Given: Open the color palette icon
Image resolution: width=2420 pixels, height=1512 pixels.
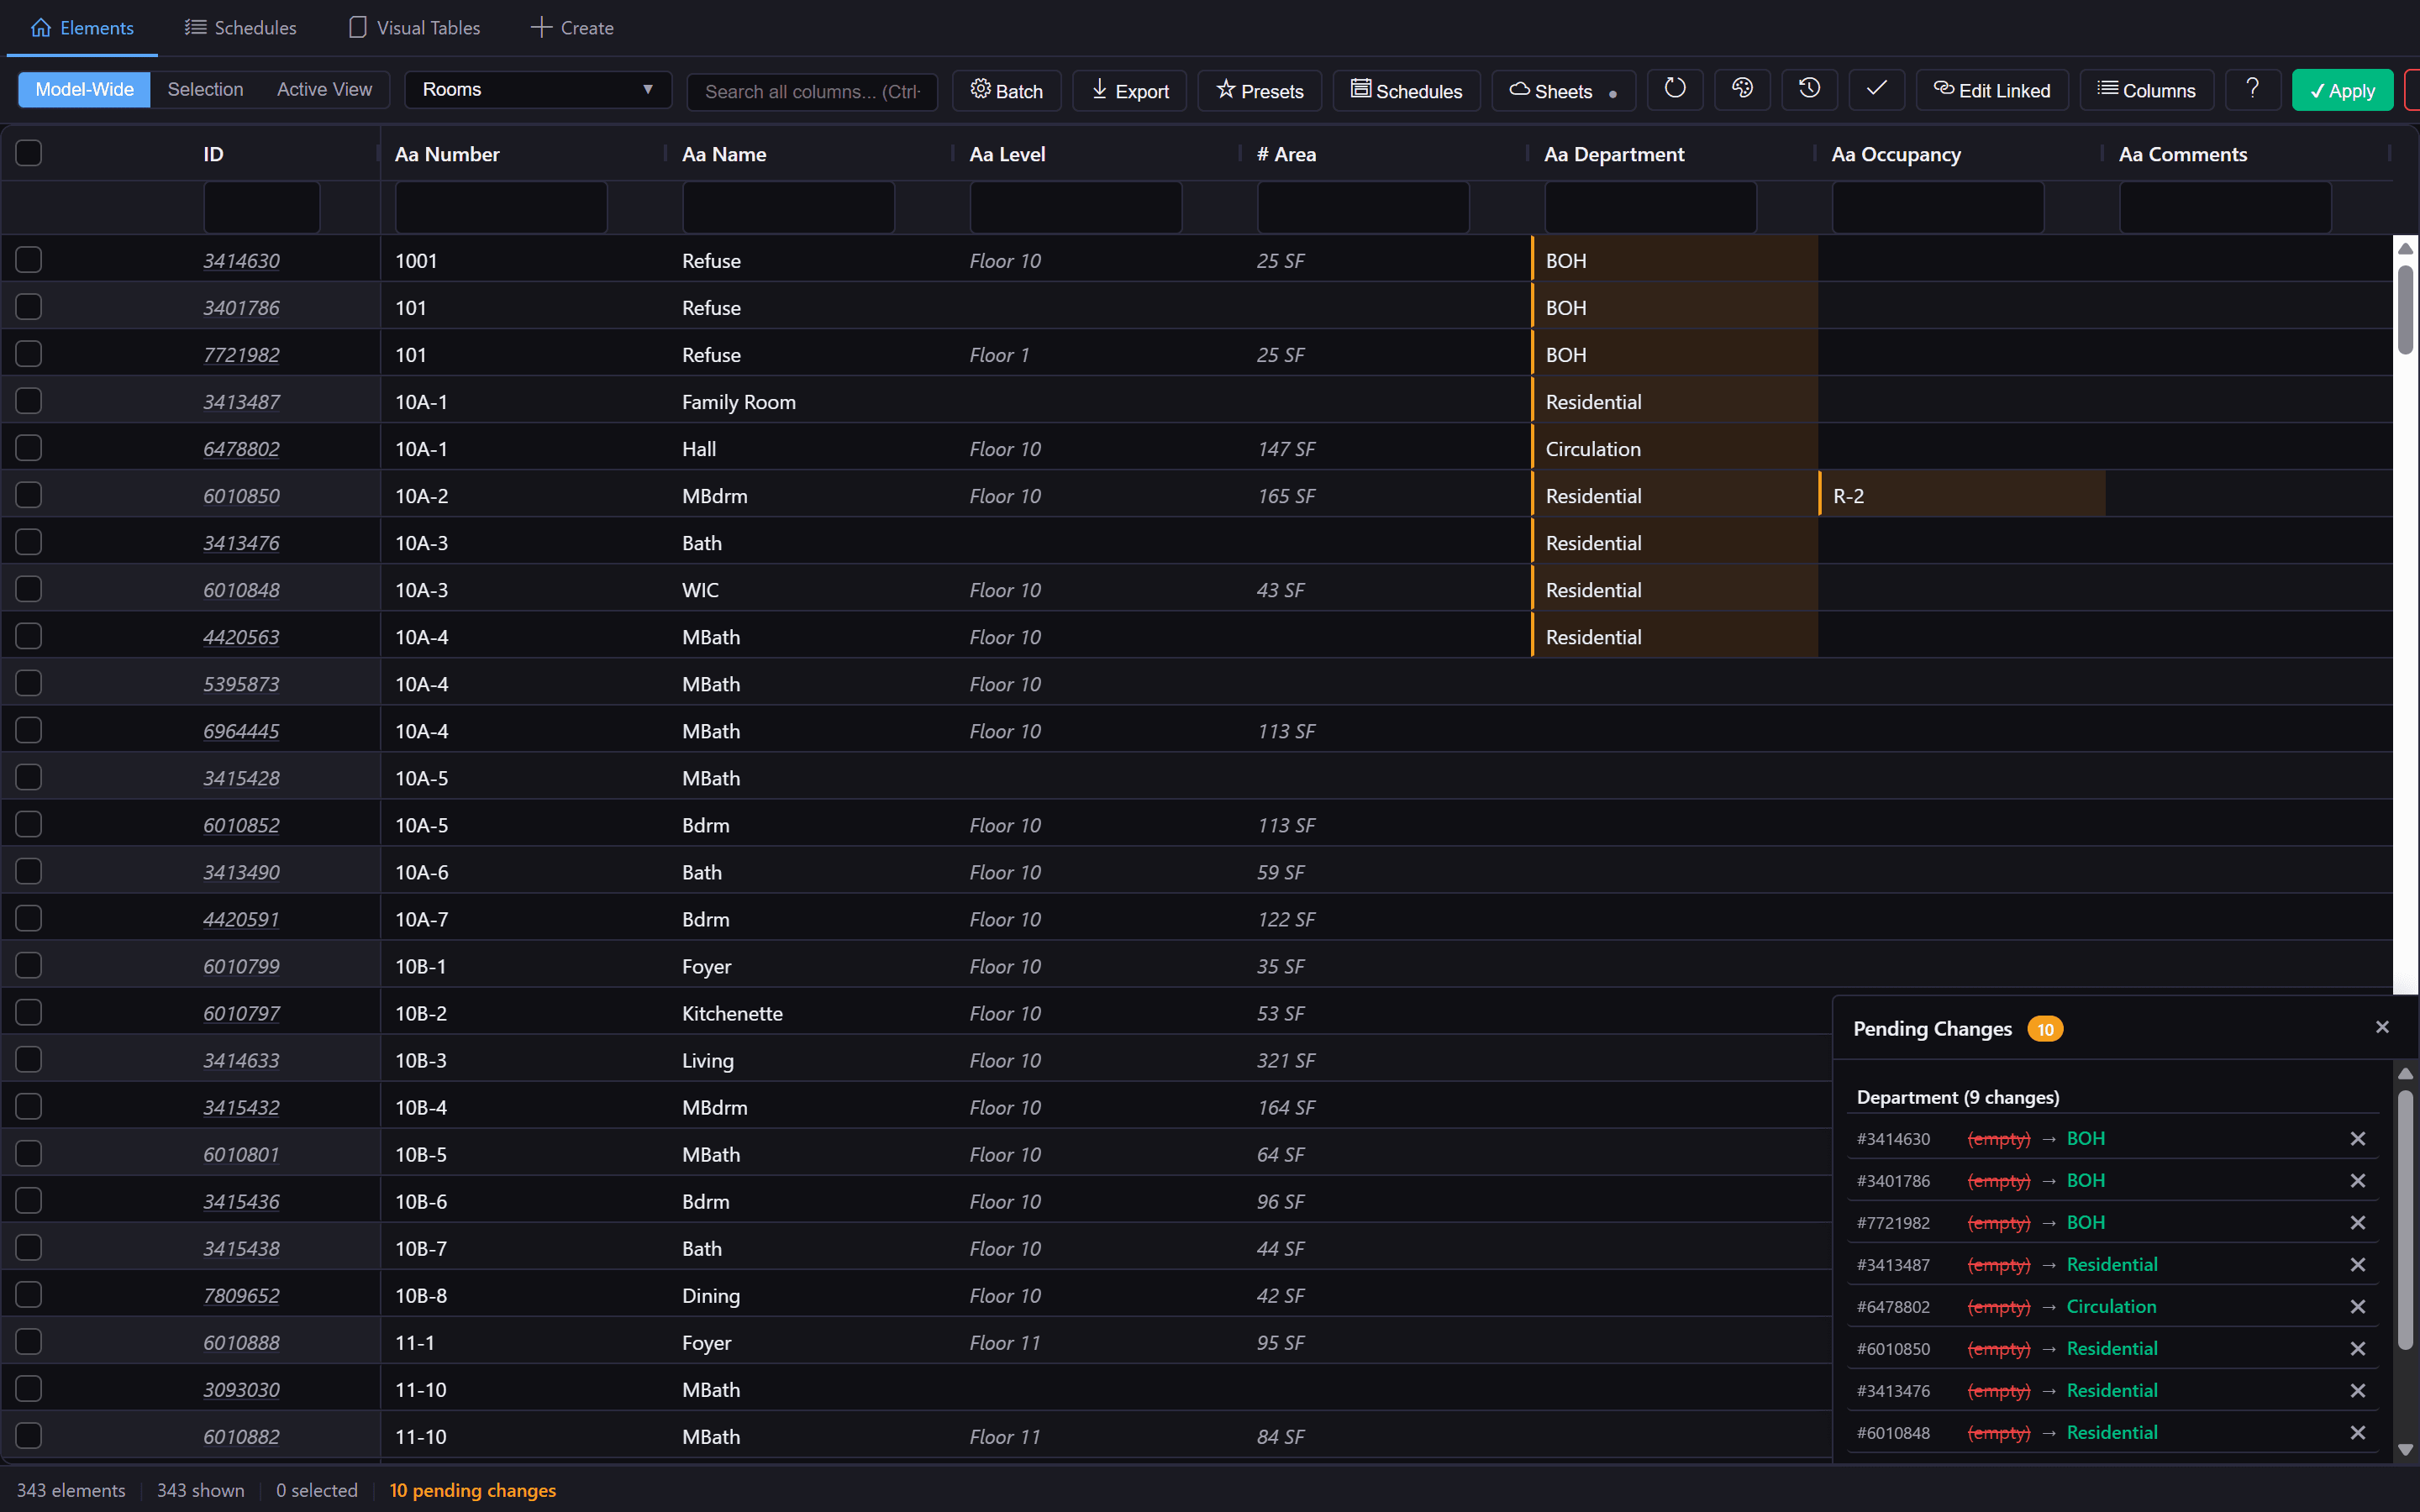Looking at the screenshot, I should point(1742,89).
